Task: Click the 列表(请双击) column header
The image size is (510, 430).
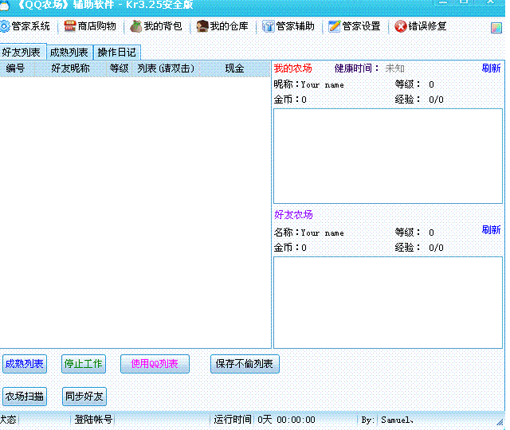Action: coord(166,68)
